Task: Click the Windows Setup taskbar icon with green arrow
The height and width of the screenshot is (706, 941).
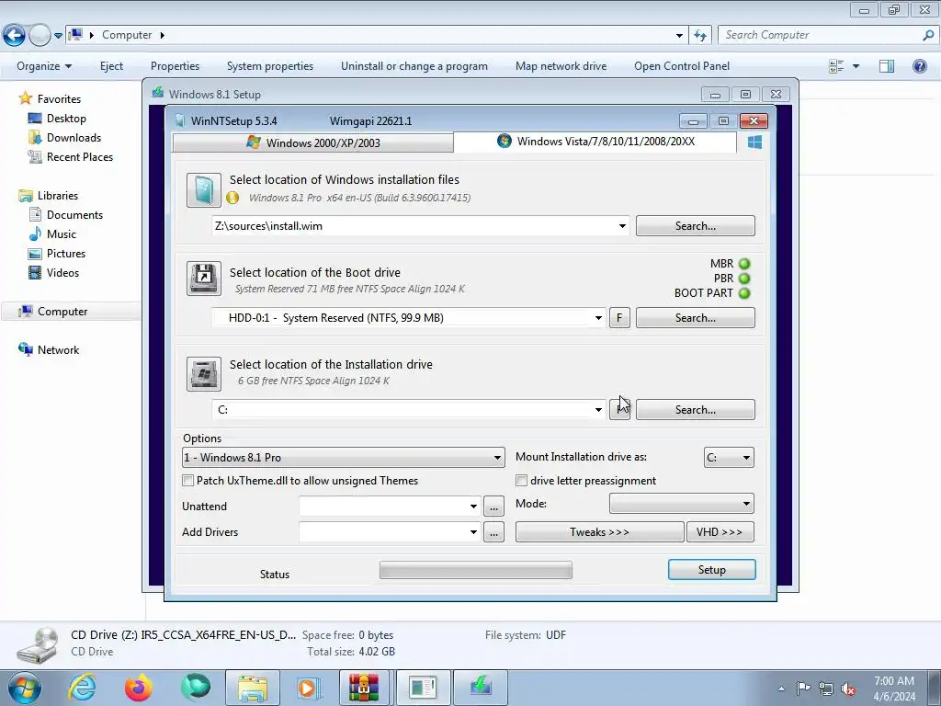Action: point(480,688)
